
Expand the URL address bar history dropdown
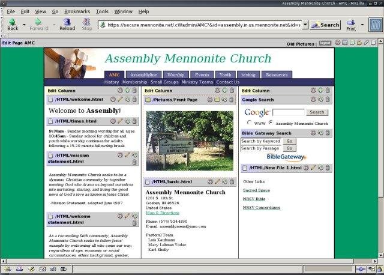(305, 25)
